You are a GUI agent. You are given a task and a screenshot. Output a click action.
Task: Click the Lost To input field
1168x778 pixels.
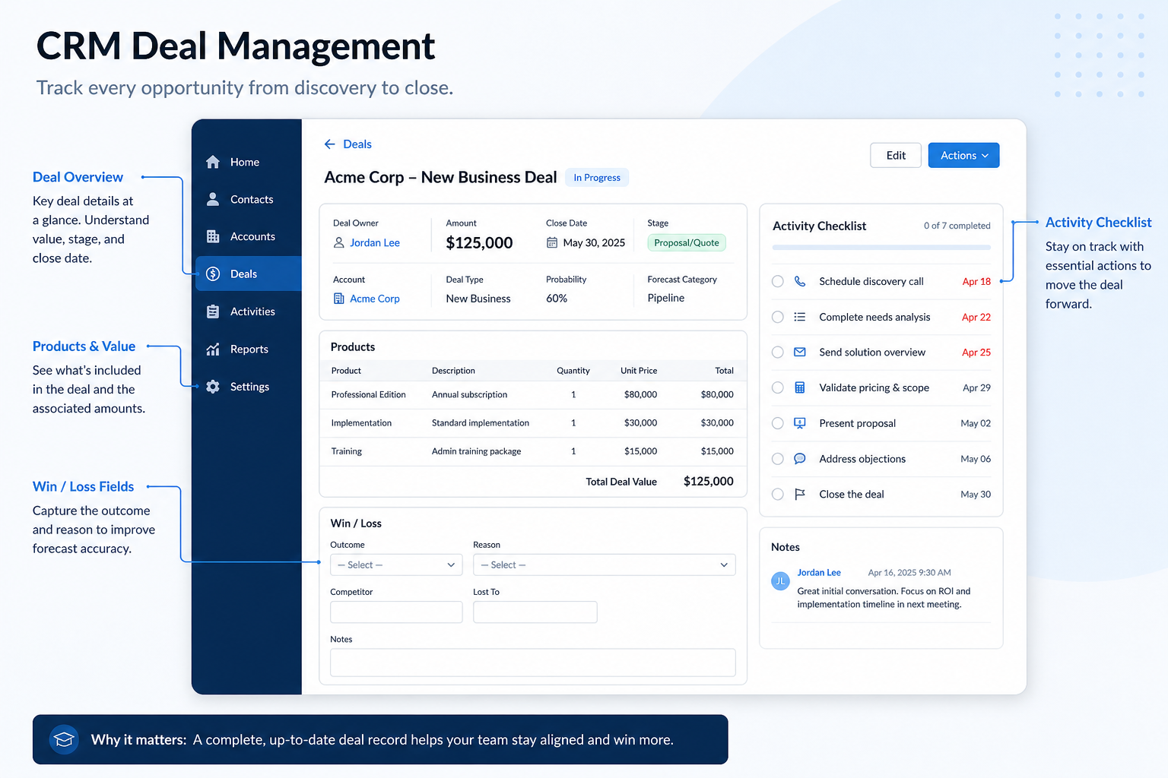tap(535, 612)
